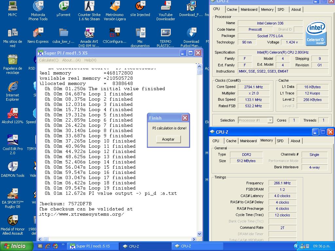Image resolution: width=335 pixels, height=251 pixels.
Task: Open About tab in upper CPU-Z window
Action: pyautogui.click(x=296, y=9)
